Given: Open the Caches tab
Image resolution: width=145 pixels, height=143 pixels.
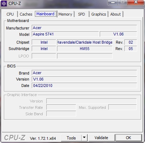Looking at the screenshot, I should pyautogui.click(x=26, y=14).
